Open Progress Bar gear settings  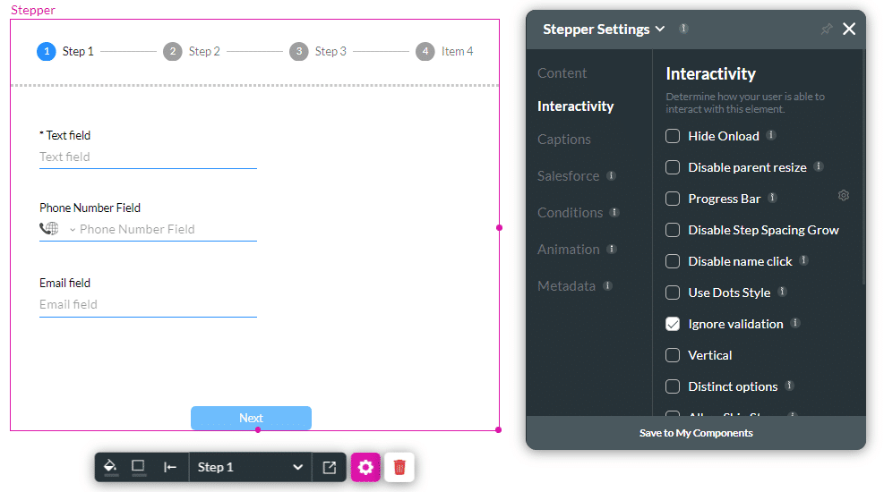click(844, 195)
